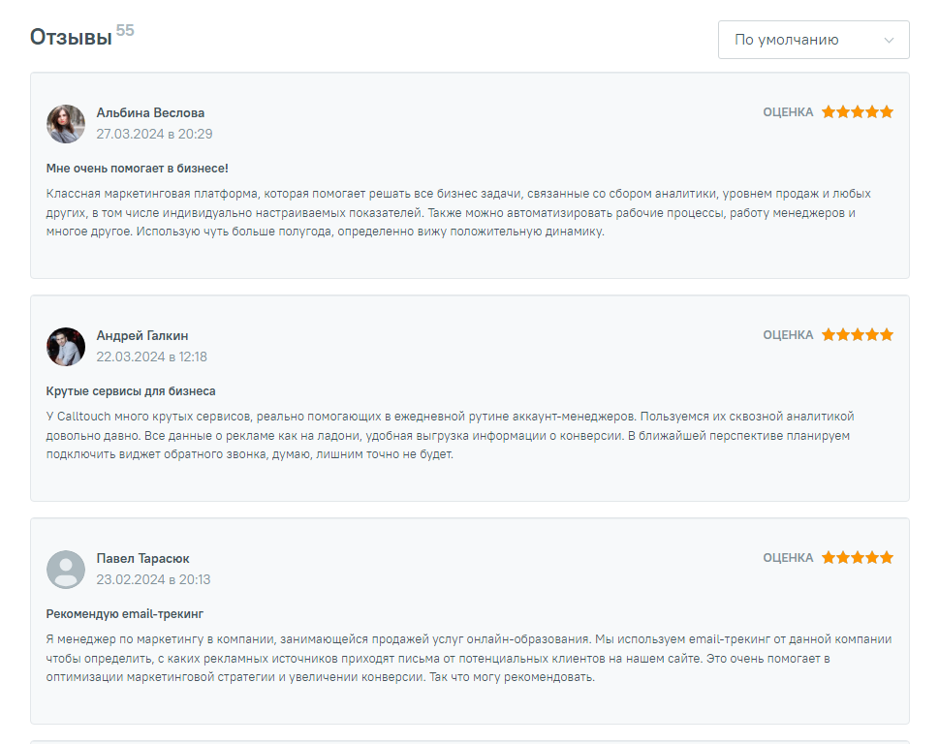Click the reviewer name Андрей Галкин
This screenshot has width=939, height=744.
[142, 335]
